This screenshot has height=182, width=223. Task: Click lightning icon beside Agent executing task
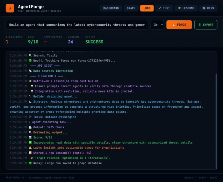pos(30,122)
